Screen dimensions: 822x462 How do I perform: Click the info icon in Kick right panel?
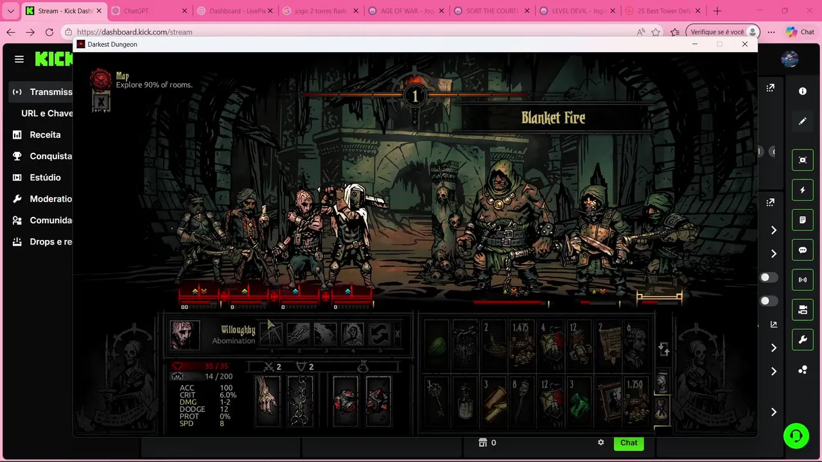coord(802,91)
